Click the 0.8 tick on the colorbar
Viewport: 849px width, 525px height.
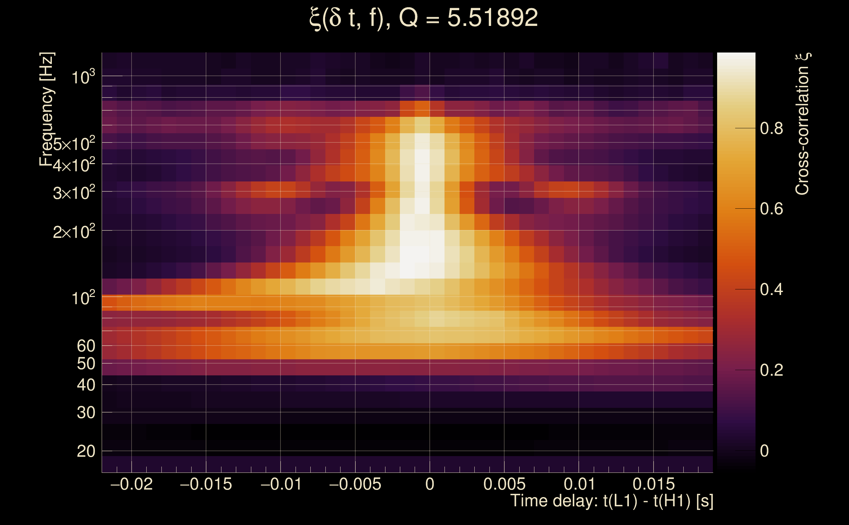point(771,129)
